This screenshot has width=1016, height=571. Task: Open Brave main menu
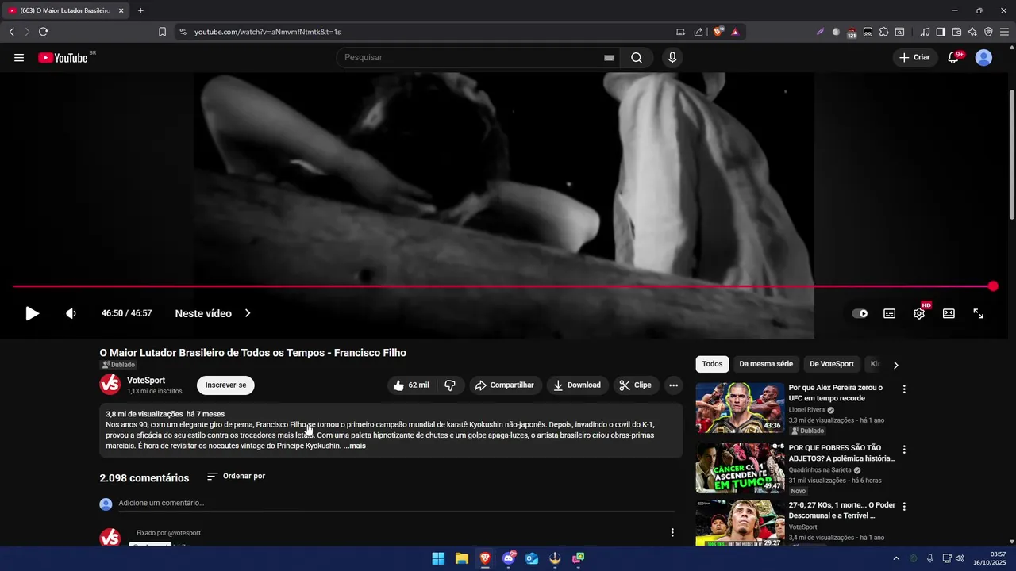(x=1005, y=32)
